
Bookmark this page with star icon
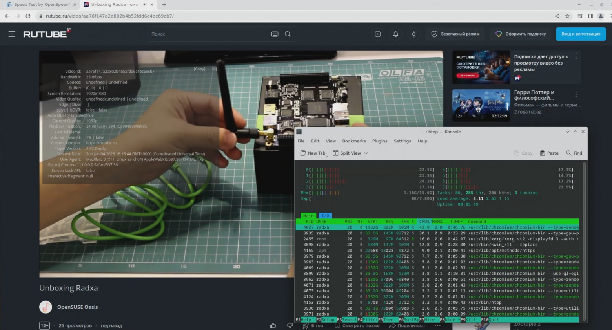567,16
